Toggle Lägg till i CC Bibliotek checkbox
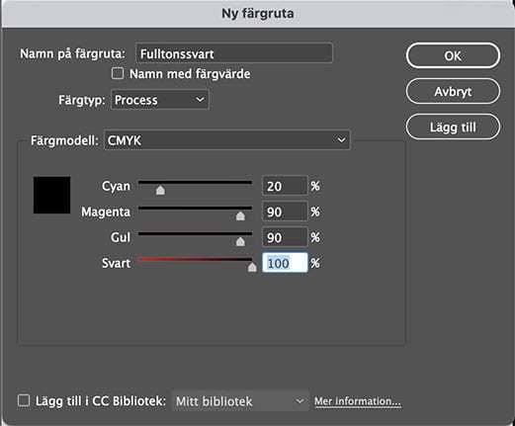The image size is (515, 426). pyautogui.click(x=24, y=400)
